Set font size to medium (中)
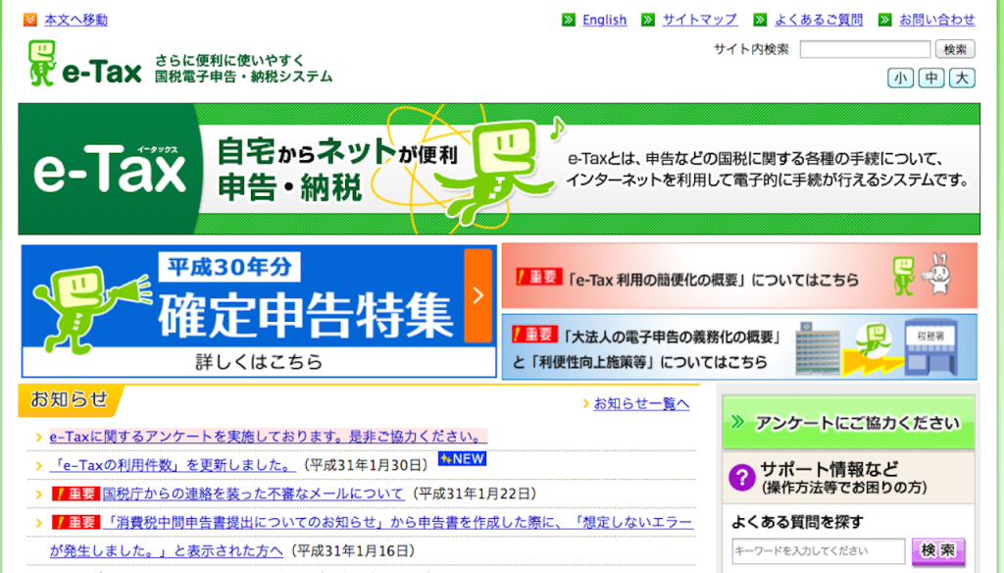Viewport: 1004px width, 573px height. click(x=931, y=78)
